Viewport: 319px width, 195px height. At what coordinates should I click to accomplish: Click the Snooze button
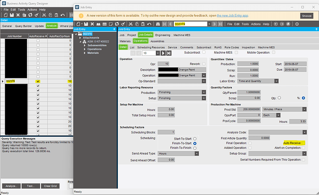[307, 16]
